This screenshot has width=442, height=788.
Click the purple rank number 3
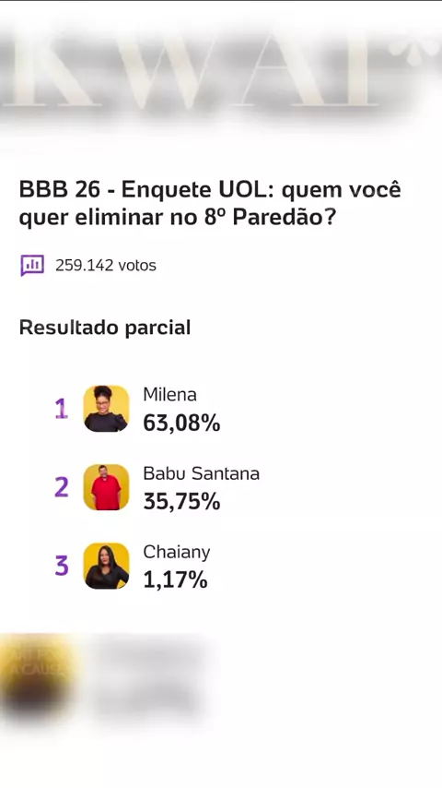pos(61,566)
